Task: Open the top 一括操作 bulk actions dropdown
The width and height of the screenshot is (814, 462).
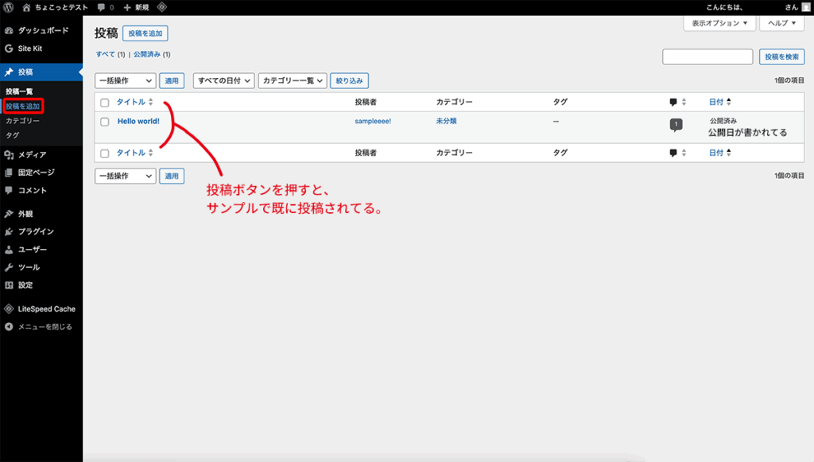Action: pos(125,80)
